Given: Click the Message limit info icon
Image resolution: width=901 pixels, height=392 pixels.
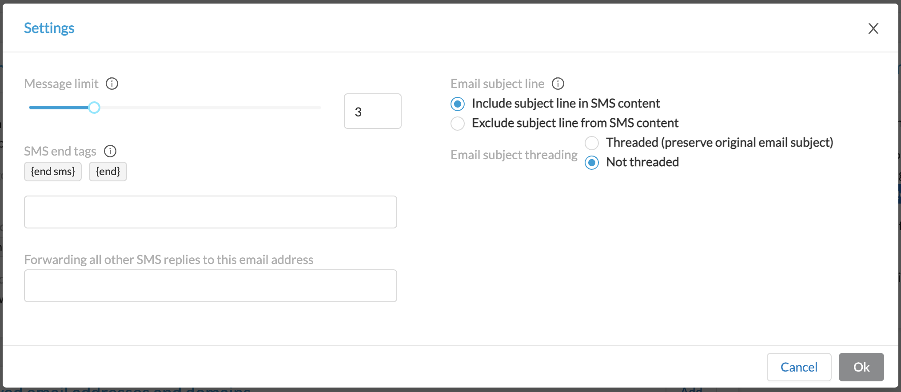Looking at the screenshot, I should (x=112, y=84).
